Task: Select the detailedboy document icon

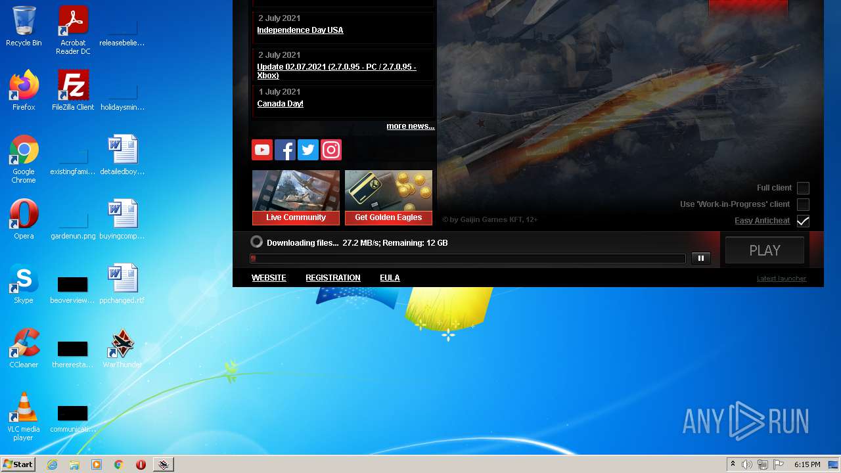Action: (122, 155)
